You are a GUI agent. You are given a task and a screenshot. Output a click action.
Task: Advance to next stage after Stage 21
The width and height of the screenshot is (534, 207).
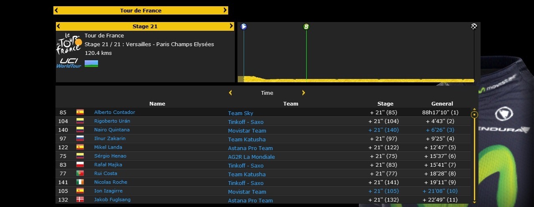point(231,26)
